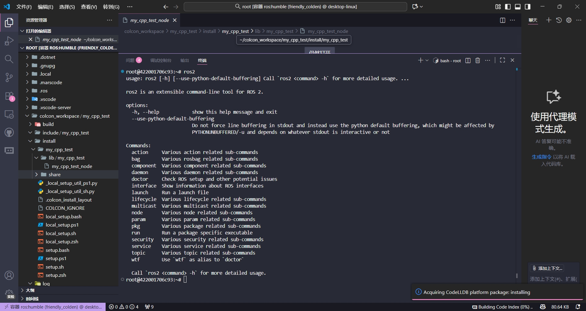Open the 文件(F) menu
The height and width of the screenshot is (311, 586).
click(24, 7)
